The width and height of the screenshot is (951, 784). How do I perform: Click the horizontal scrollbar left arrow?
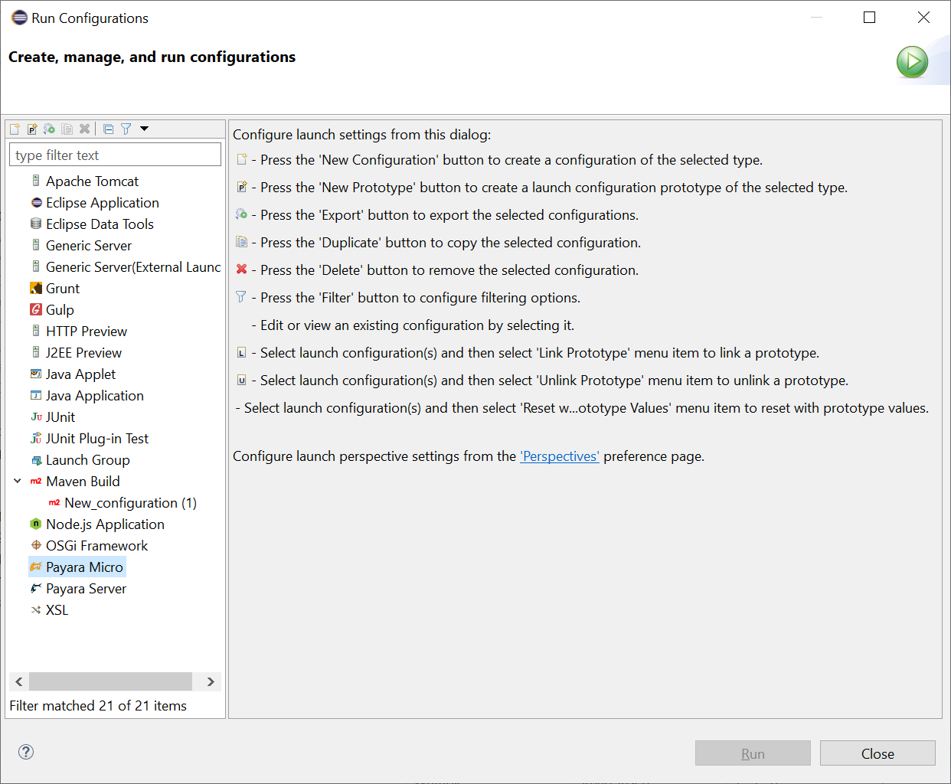[x=19, y=681]
